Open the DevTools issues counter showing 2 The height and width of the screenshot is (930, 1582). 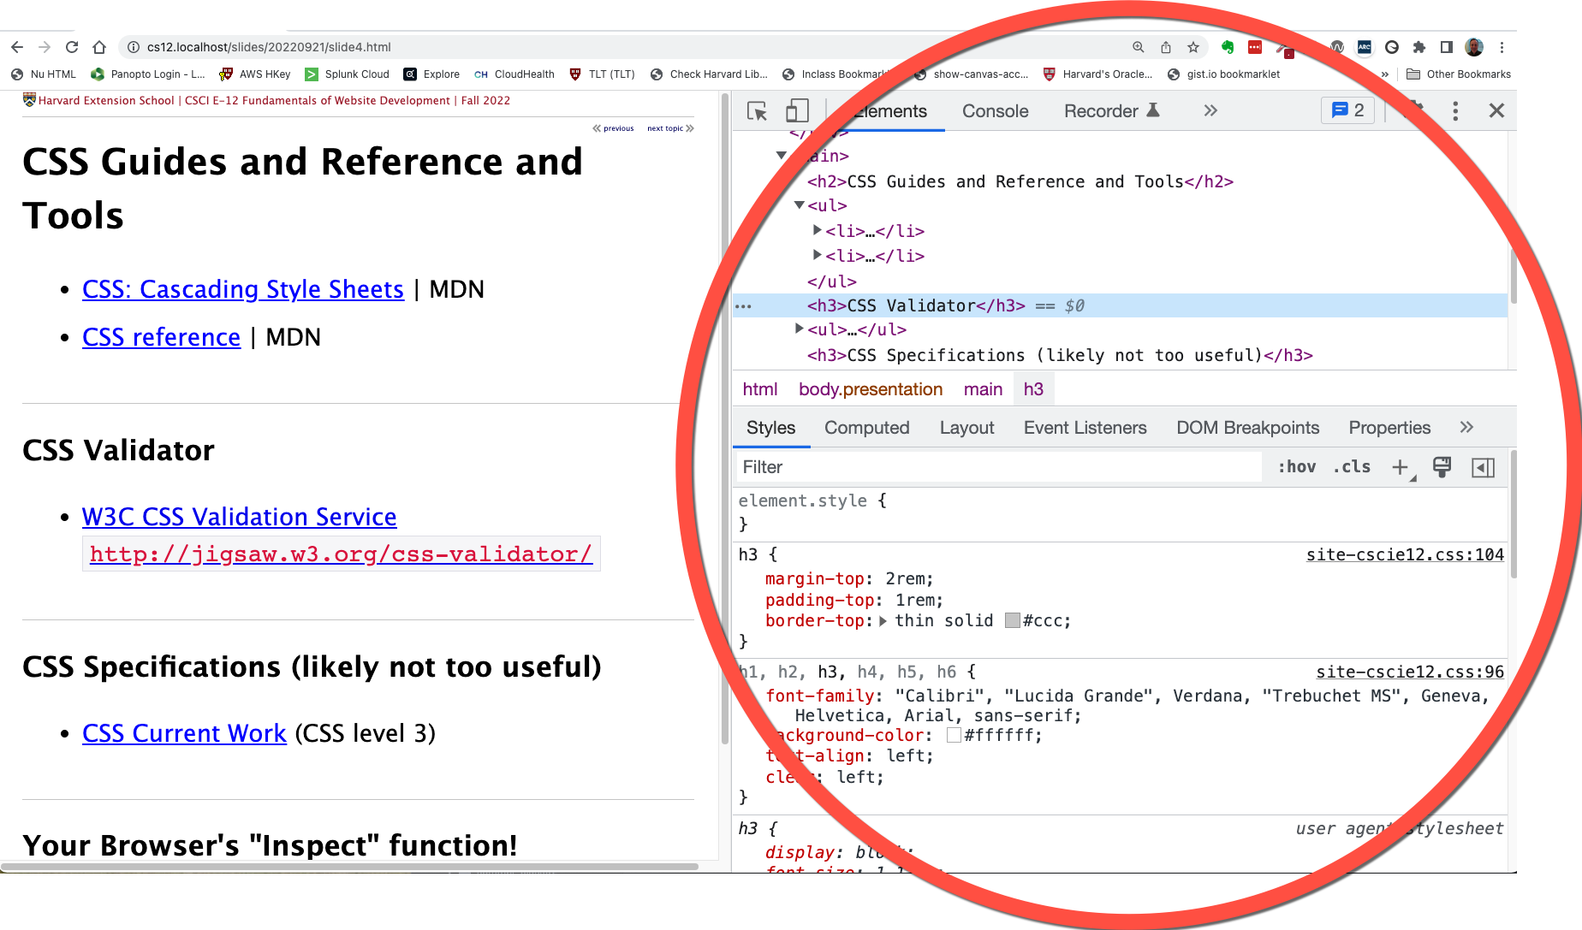pyautogui.click(x=1348, y=110)
